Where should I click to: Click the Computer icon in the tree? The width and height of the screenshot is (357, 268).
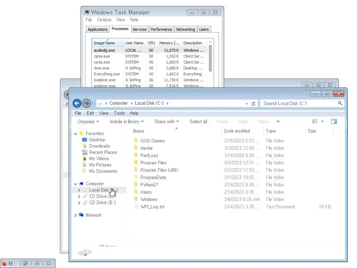(x=81, y=184)
